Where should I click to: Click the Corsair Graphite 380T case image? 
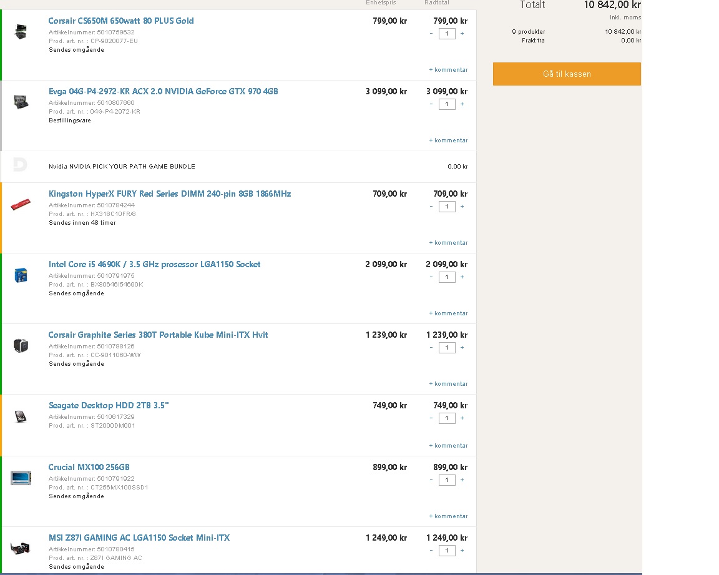tap(21, 345)
